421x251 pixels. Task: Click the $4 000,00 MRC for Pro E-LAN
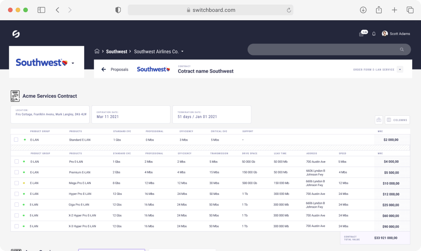point(391,162)
